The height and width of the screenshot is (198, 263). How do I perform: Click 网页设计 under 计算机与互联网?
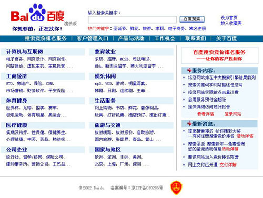coord(35,59)
